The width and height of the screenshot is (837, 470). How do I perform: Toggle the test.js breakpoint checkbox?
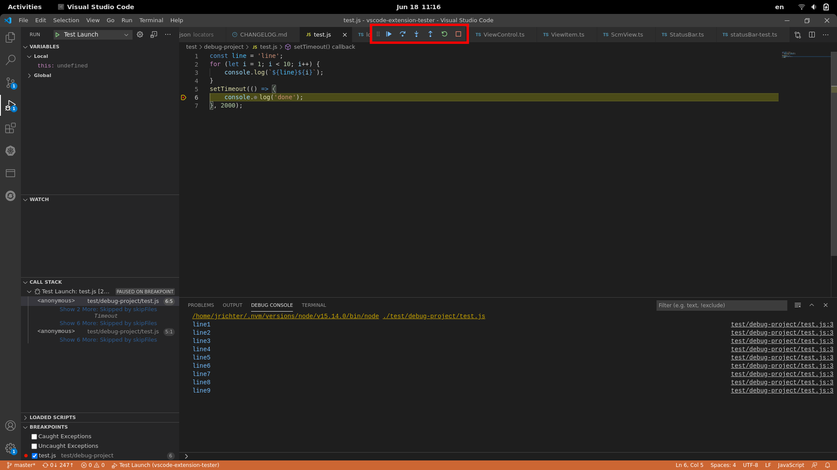[35, 455]
